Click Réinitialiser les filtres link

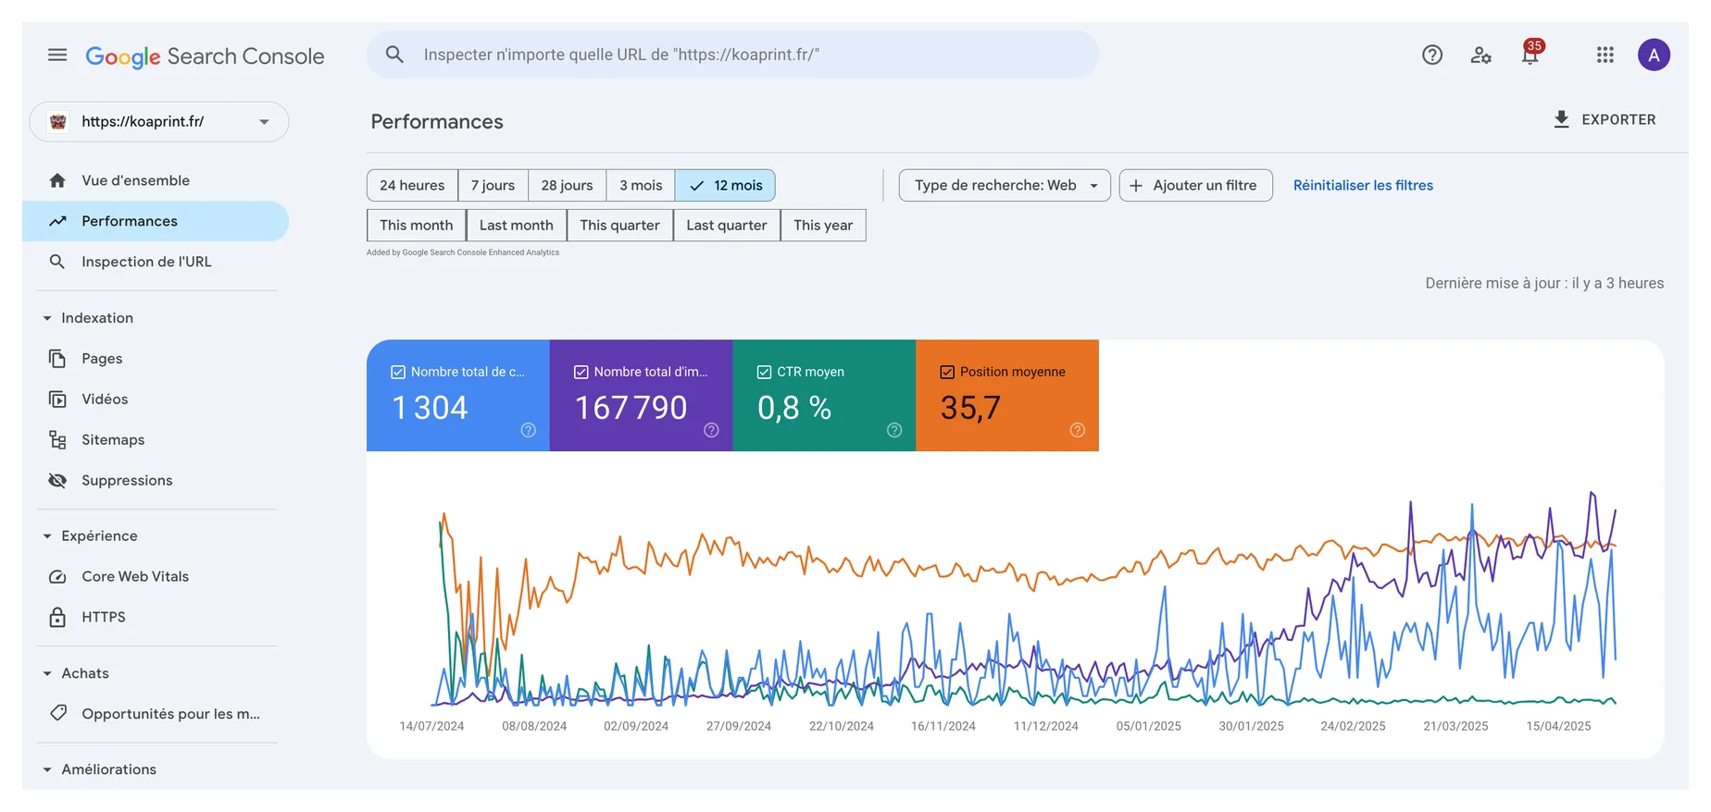pyautogui.click(x=1363, y=185)
